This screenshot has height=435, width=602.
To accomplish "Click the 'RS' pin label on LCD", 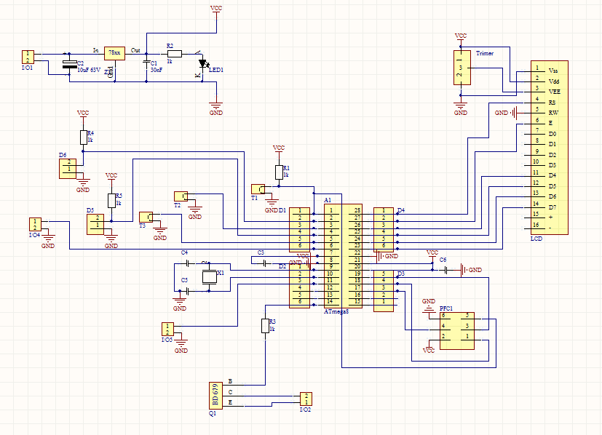I will (x=552, y=103).
